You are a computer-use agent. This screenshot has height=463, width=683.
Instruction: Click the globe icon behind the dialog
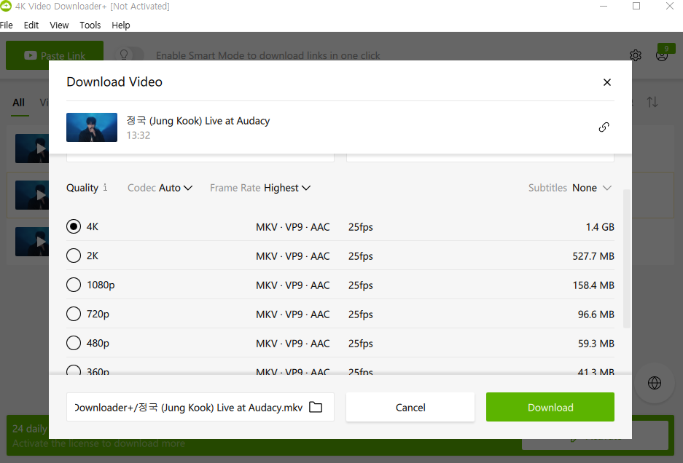coord(655,383)
